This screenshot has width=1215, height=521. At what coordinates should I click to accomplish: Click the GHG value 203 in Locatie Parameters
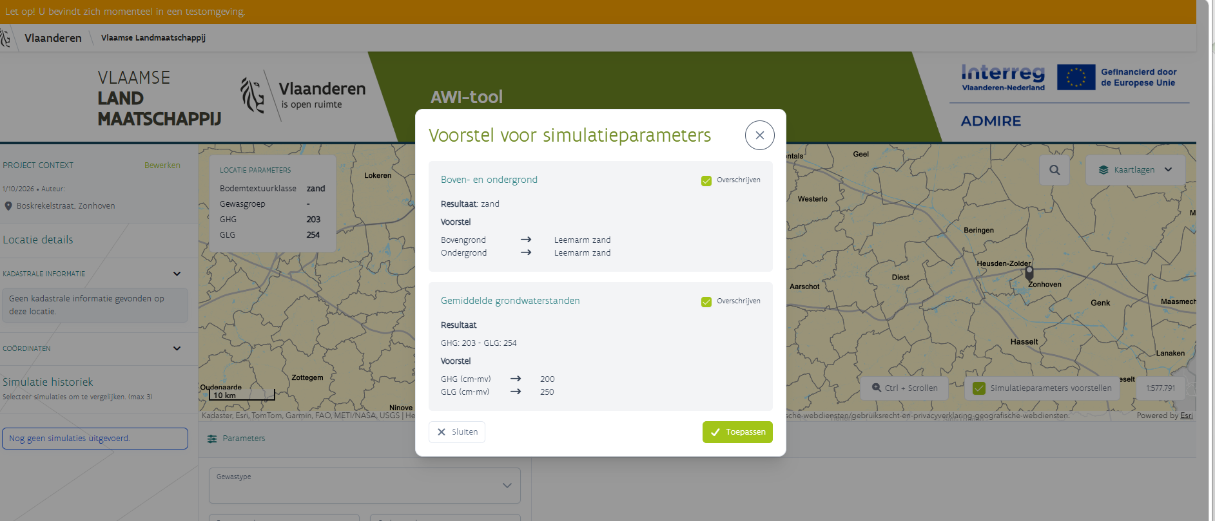coord(313,220)
